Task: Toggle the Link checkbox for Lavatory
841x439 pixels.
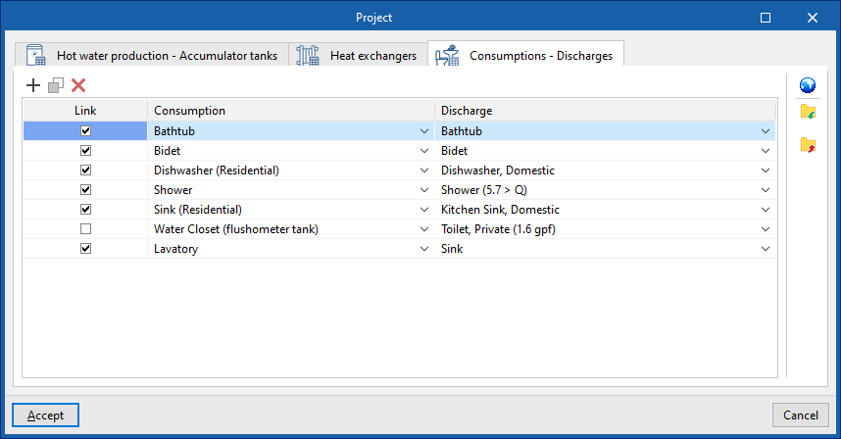Action: [86, 249]
